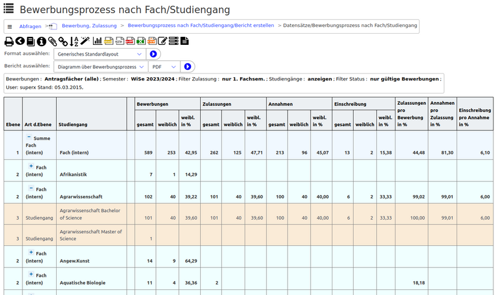Apply selected format with blue arrow button
Image resolution: width=499 pixels, height=295 pixels.
point(153,54)
